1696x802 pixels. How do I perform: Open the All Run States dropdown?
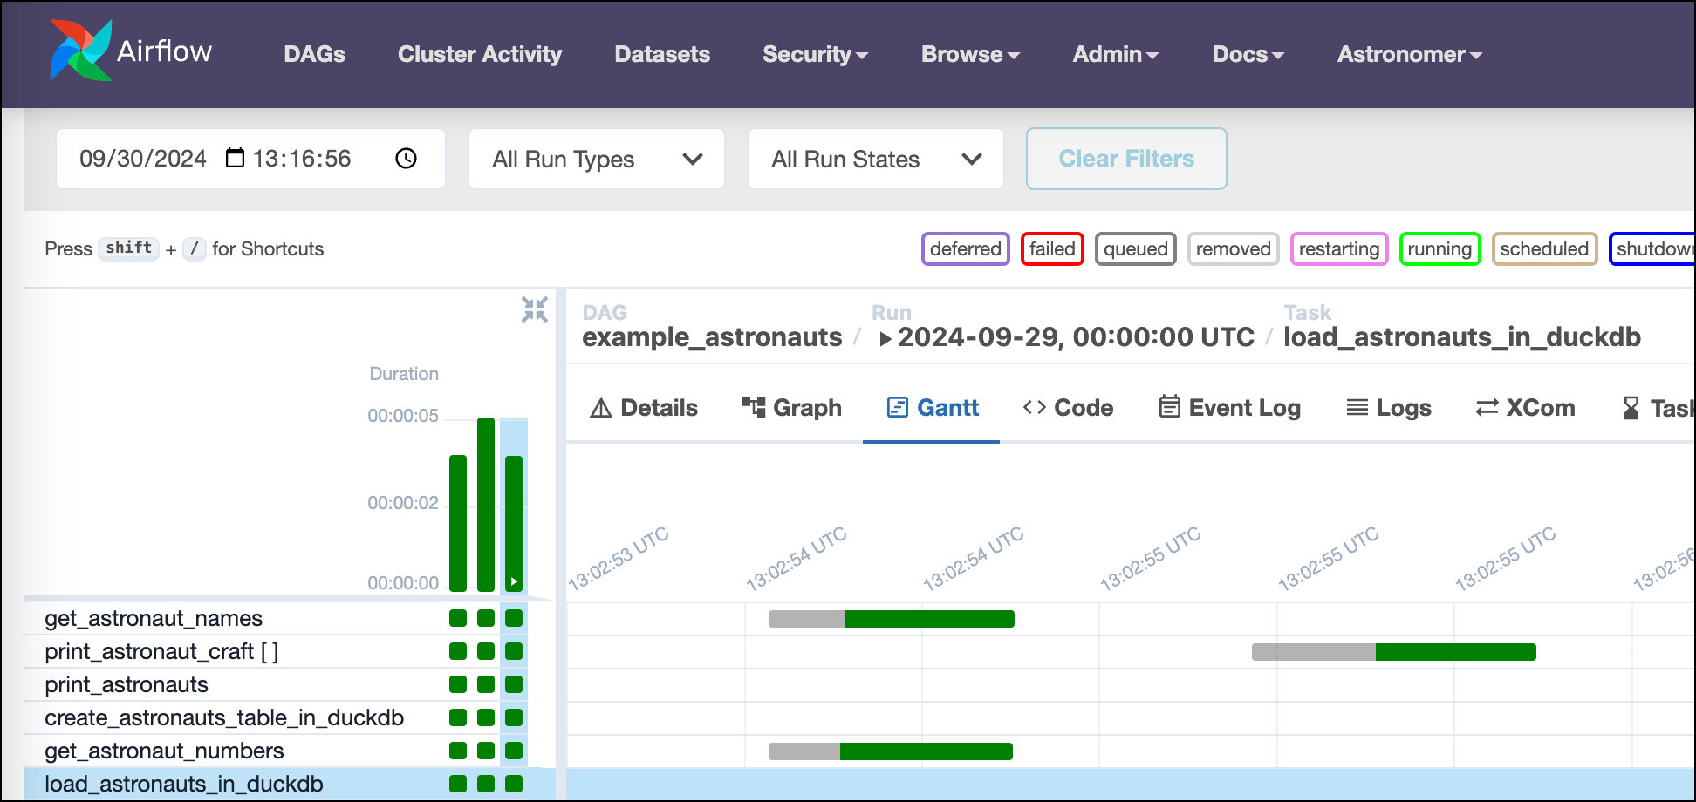pyautogui.click(x=876, y=159)
